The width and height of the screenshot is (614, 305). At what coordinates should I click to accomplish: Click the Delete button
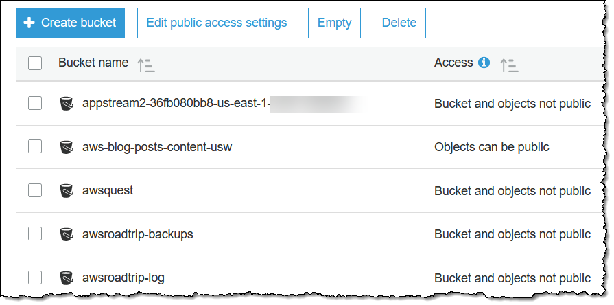(x=399, y=23)
